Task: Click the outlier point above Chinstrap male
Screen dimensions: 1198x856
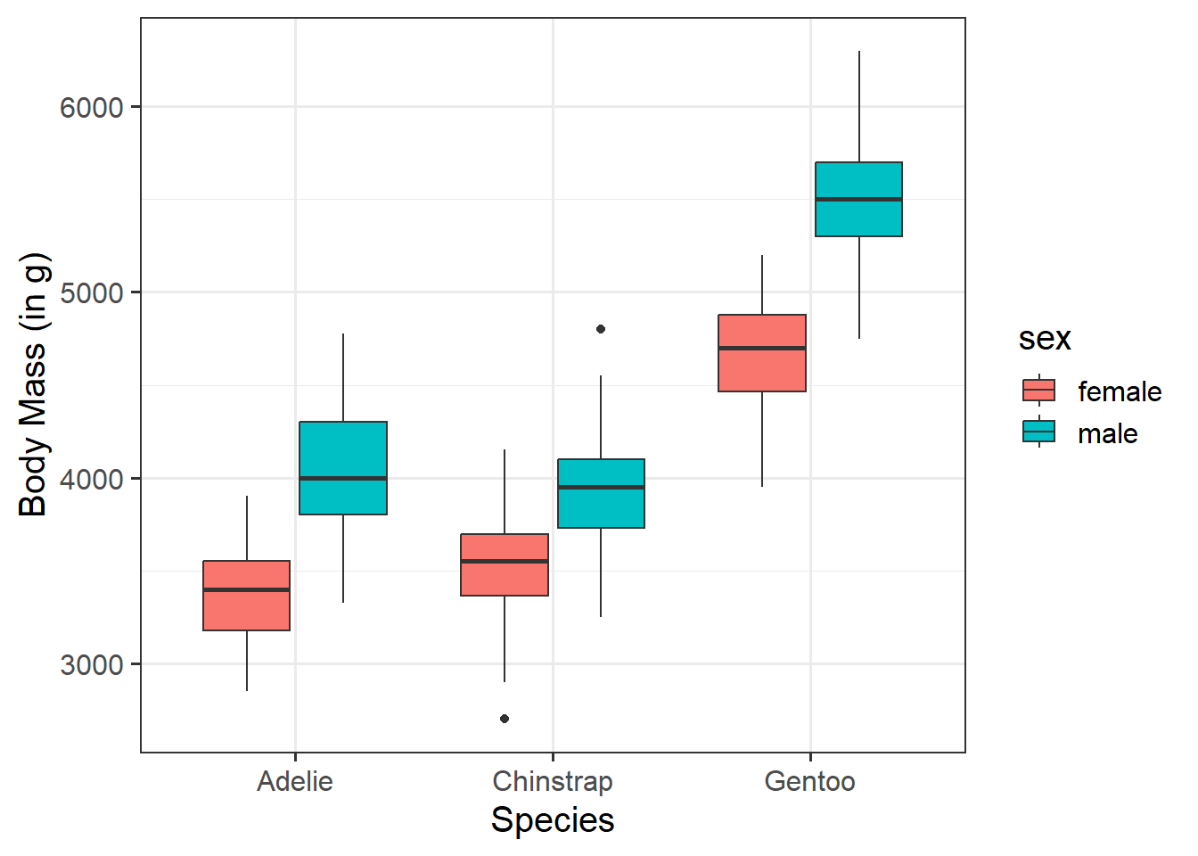Action: coord(601,329)
